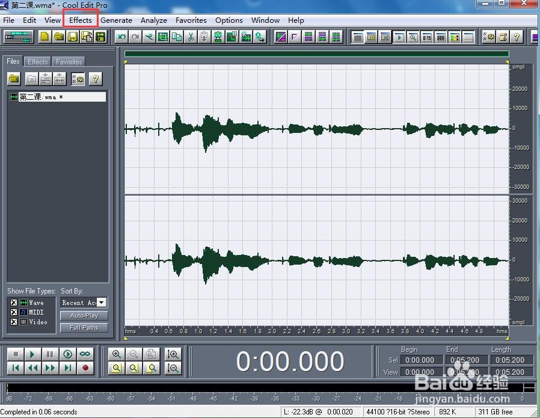Open the scripts scroll icon
This screenshot has height=418, width=540.
pyautogui.click(x=503, y=37)
